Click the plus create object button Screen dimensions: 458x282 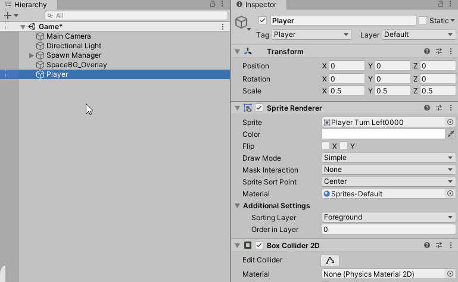[8, 15]
